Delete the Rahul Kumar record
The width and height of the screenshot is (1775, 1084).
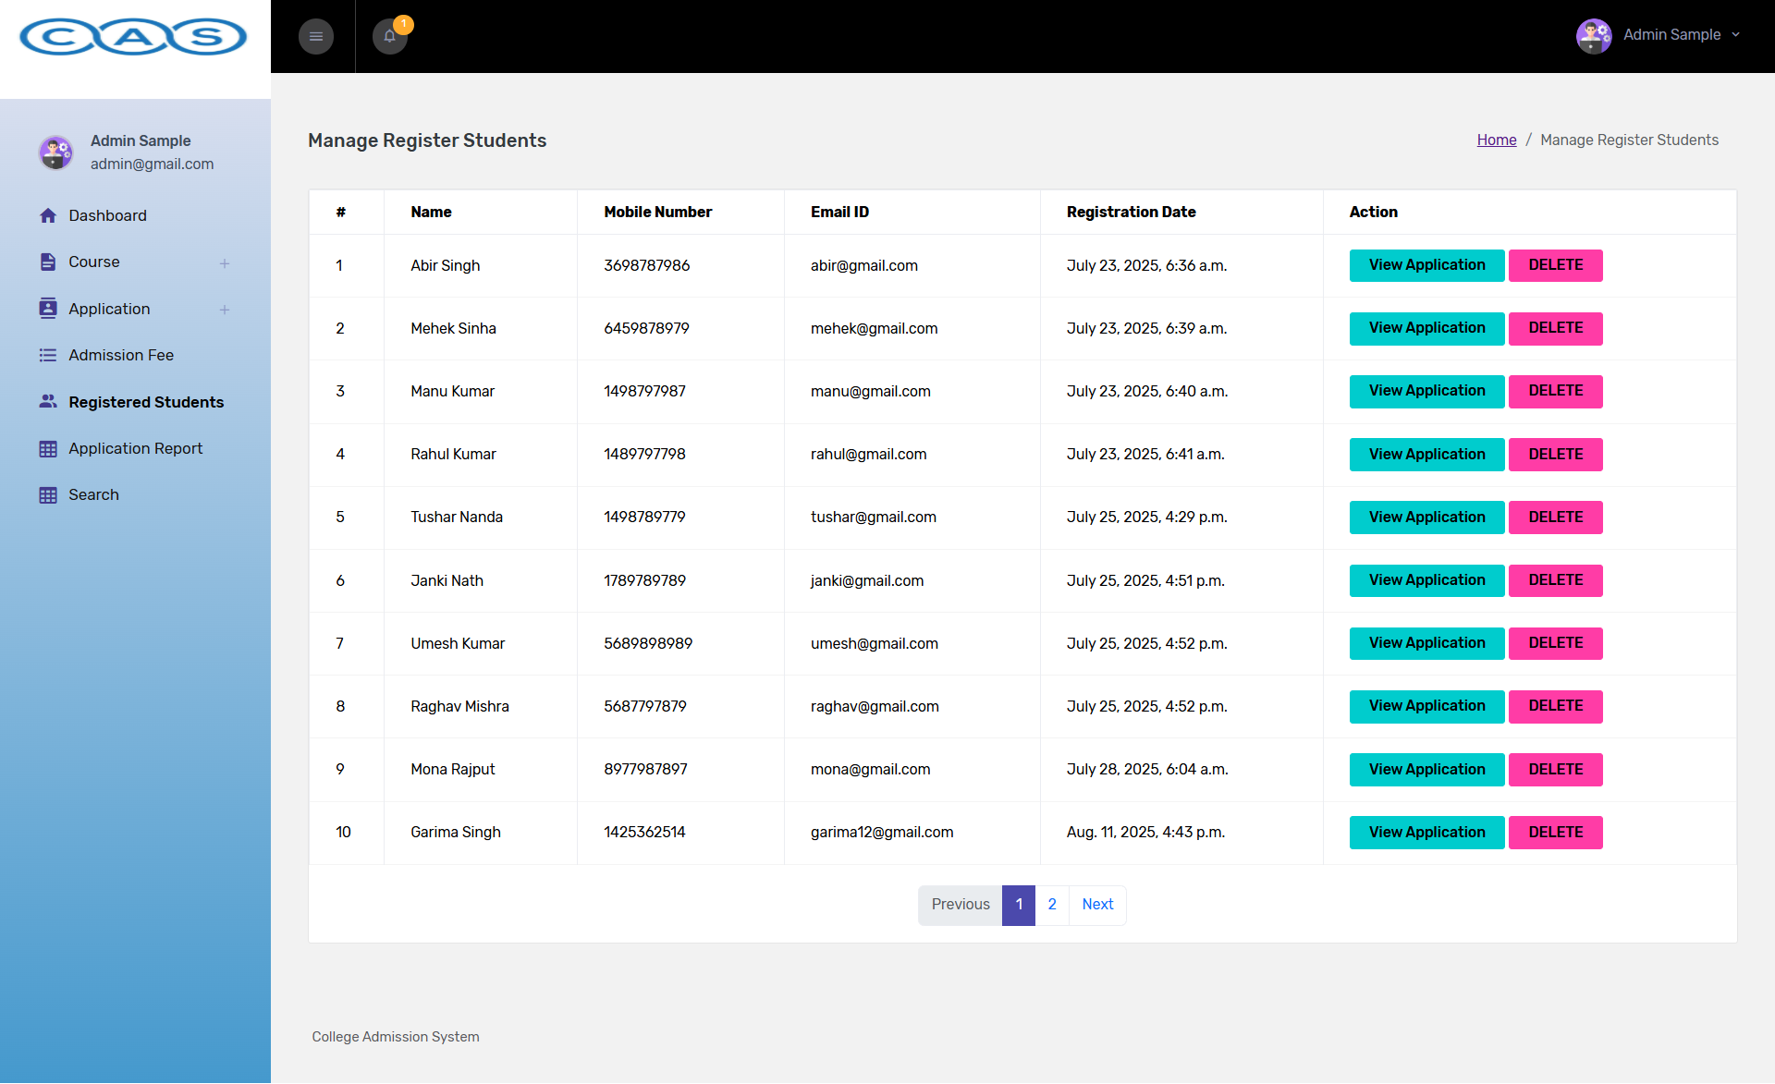1555,455
